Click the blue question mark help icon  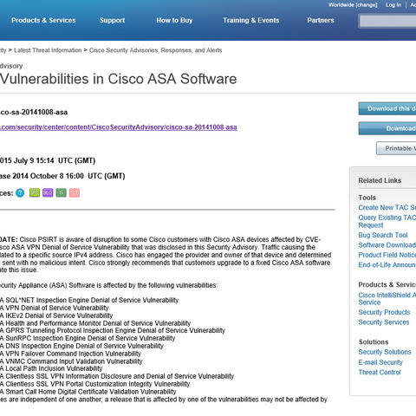tap(20, 192)
